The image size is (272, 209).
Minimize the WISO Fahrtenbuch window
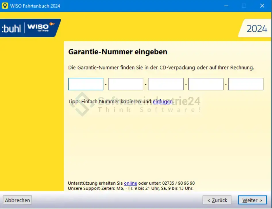click(226, 6)
